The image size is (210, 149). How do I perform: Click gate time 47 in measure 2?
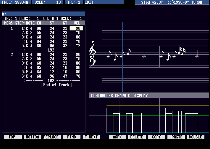pyautogui.click(x=65, y=76)
